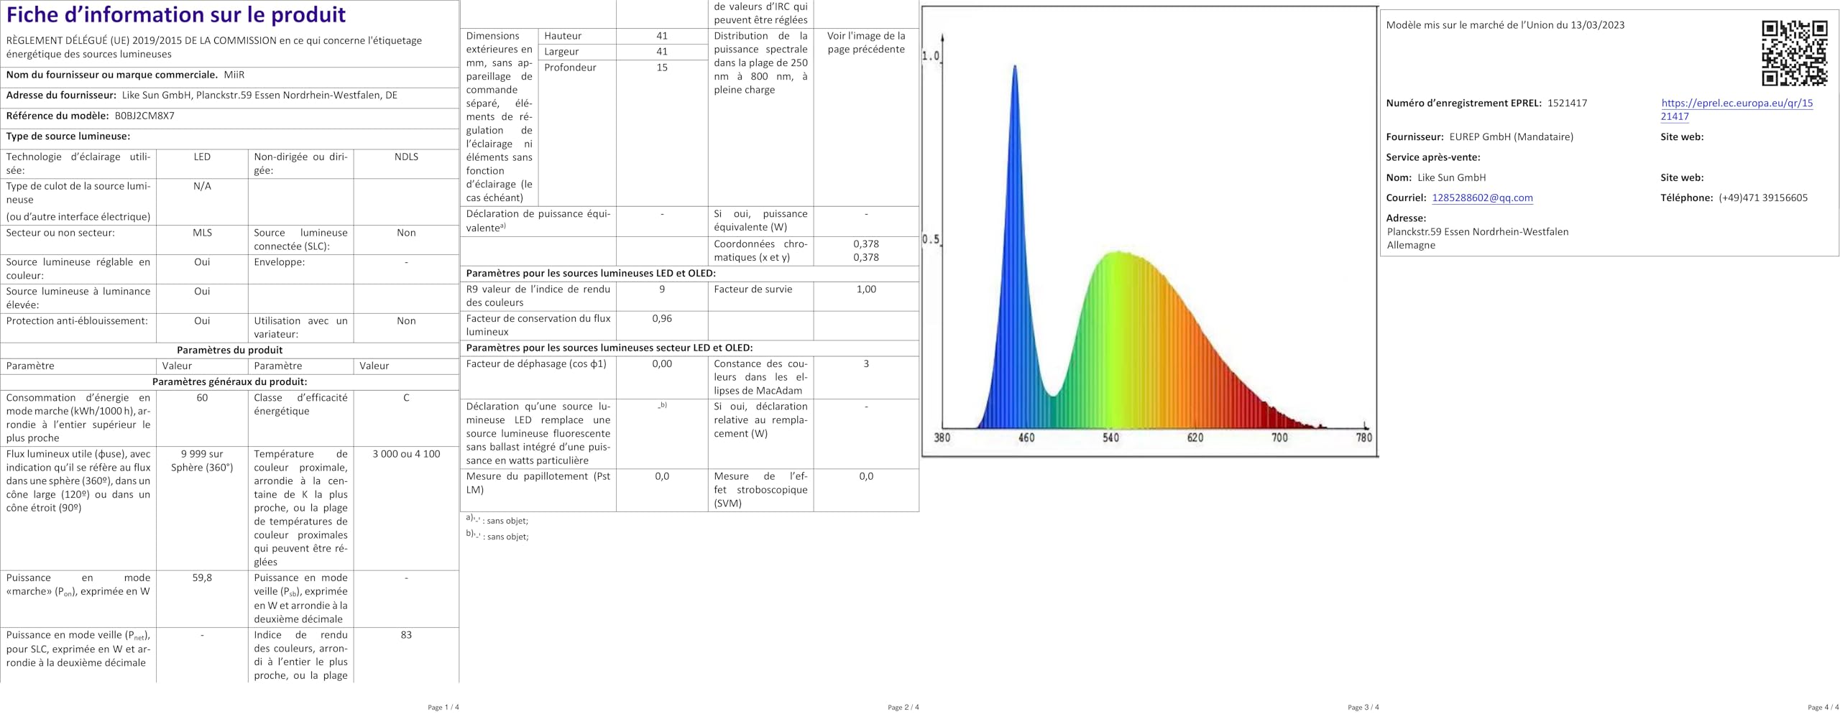Click the 'Page 3 / 4' footer

point(1363,708)
